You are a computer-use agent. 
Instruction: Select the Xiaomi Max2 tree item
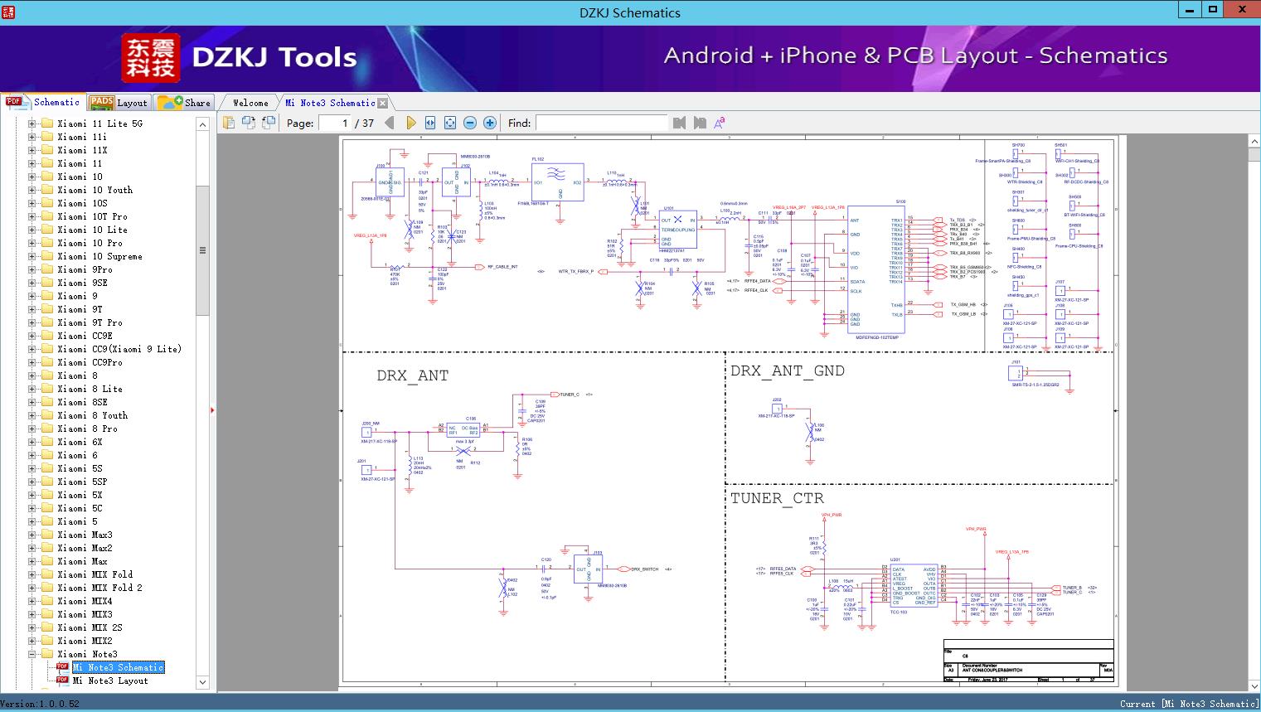(85, 548)
